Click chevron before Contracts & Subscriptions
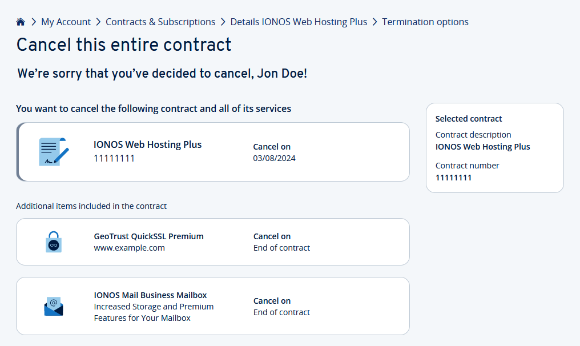This screenshot has height=346, width=580. (x=98, y=22)
